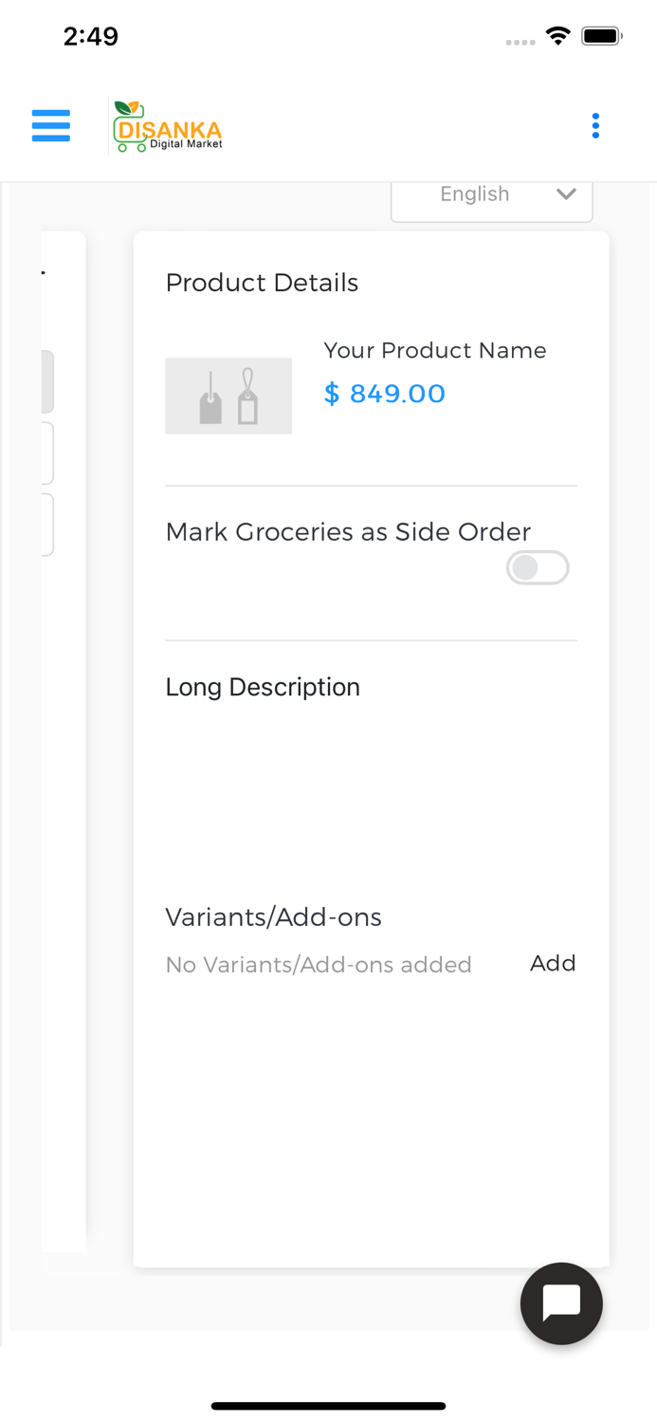657x1423 pixels.
Task: Click the Product Details heading
Action: (x=262, y=283)
